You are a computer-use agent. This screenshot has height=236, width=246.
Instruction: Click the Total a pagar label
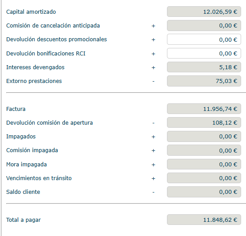(24, 220)
